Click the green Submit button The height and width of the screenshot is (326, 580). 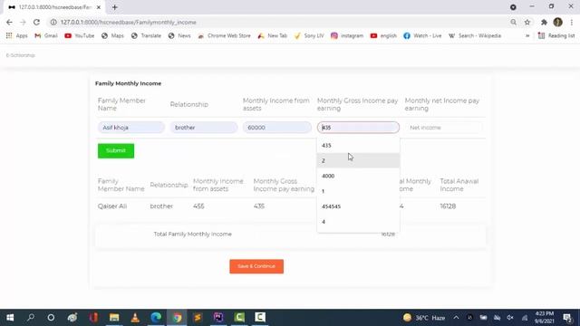pyautogui.click(x=116, y=151)
